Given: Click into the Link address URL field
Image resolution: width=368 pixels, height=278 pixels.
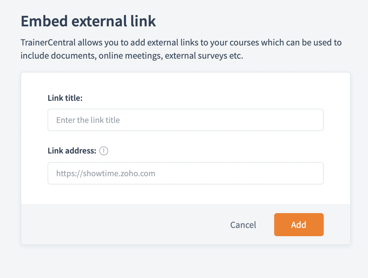Looking at the screenshot, I should (x=185, y=173).
